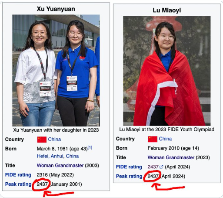This screenshot has height=198, width=223.
Task: Click the FIDE rating label for Lu Miaoyi
Action: click(x=129, y=167)
